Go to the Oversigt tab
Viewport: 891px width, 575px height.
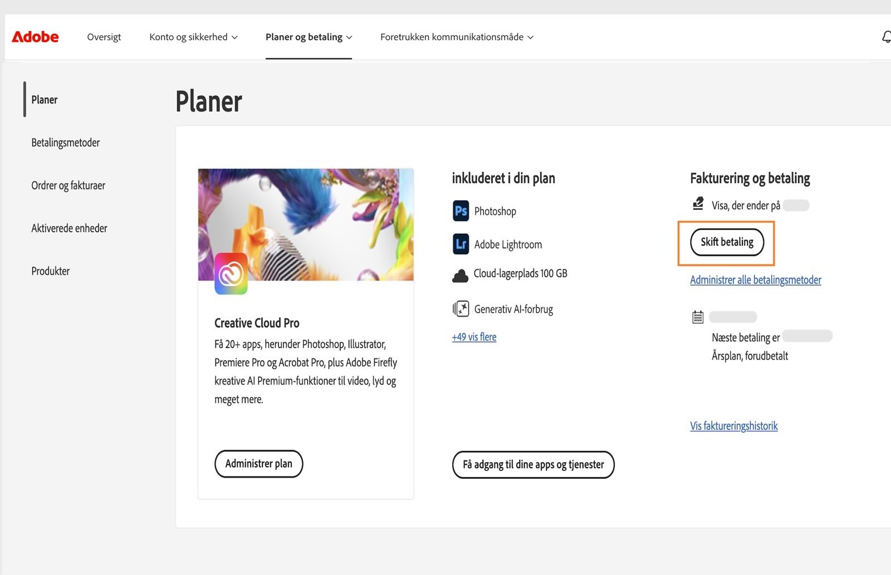tap(104, 37)
